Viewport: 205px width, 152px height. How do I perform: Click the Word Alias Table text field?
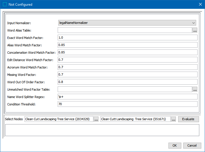[124, 30]
